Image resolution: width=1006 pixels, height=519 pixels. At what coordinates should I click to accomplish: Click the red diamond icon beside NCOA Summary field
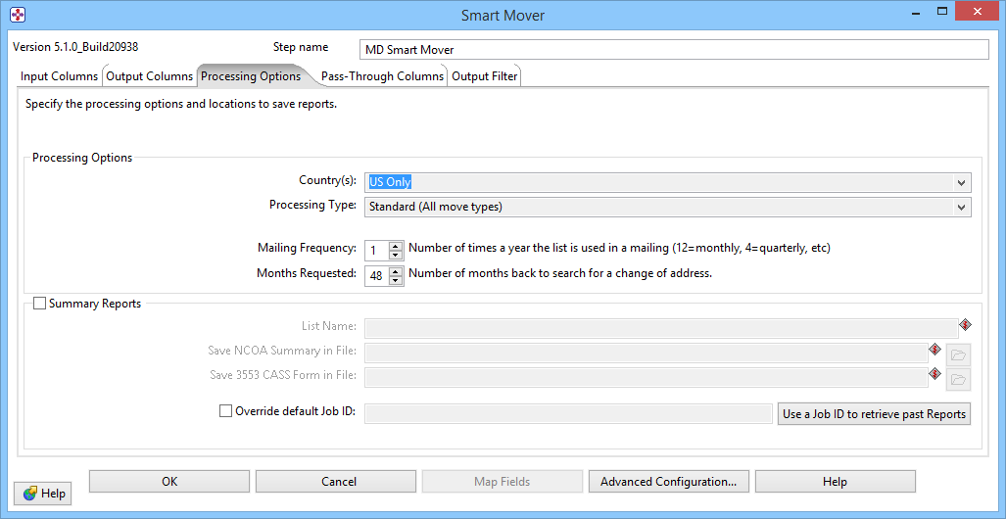tap(934, 350)
